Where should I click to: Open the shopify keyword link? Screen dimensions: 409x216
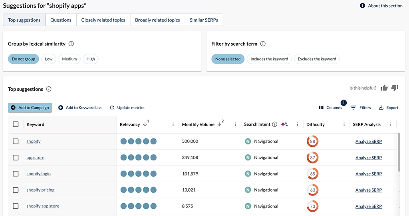coord(34,141)
